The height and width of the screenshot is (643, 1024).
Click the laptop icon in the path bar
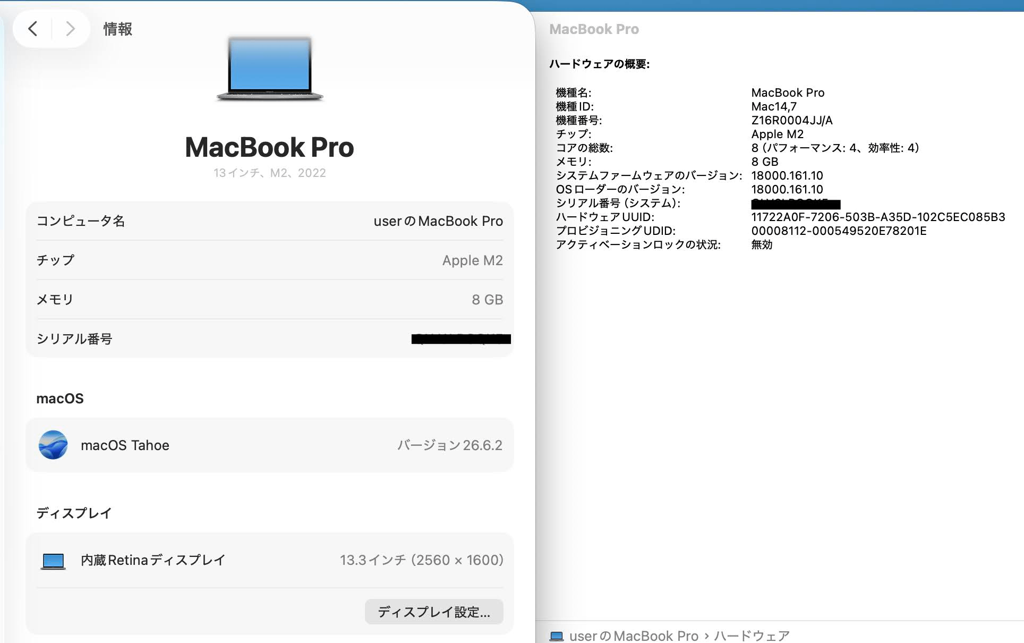(556, 636)
